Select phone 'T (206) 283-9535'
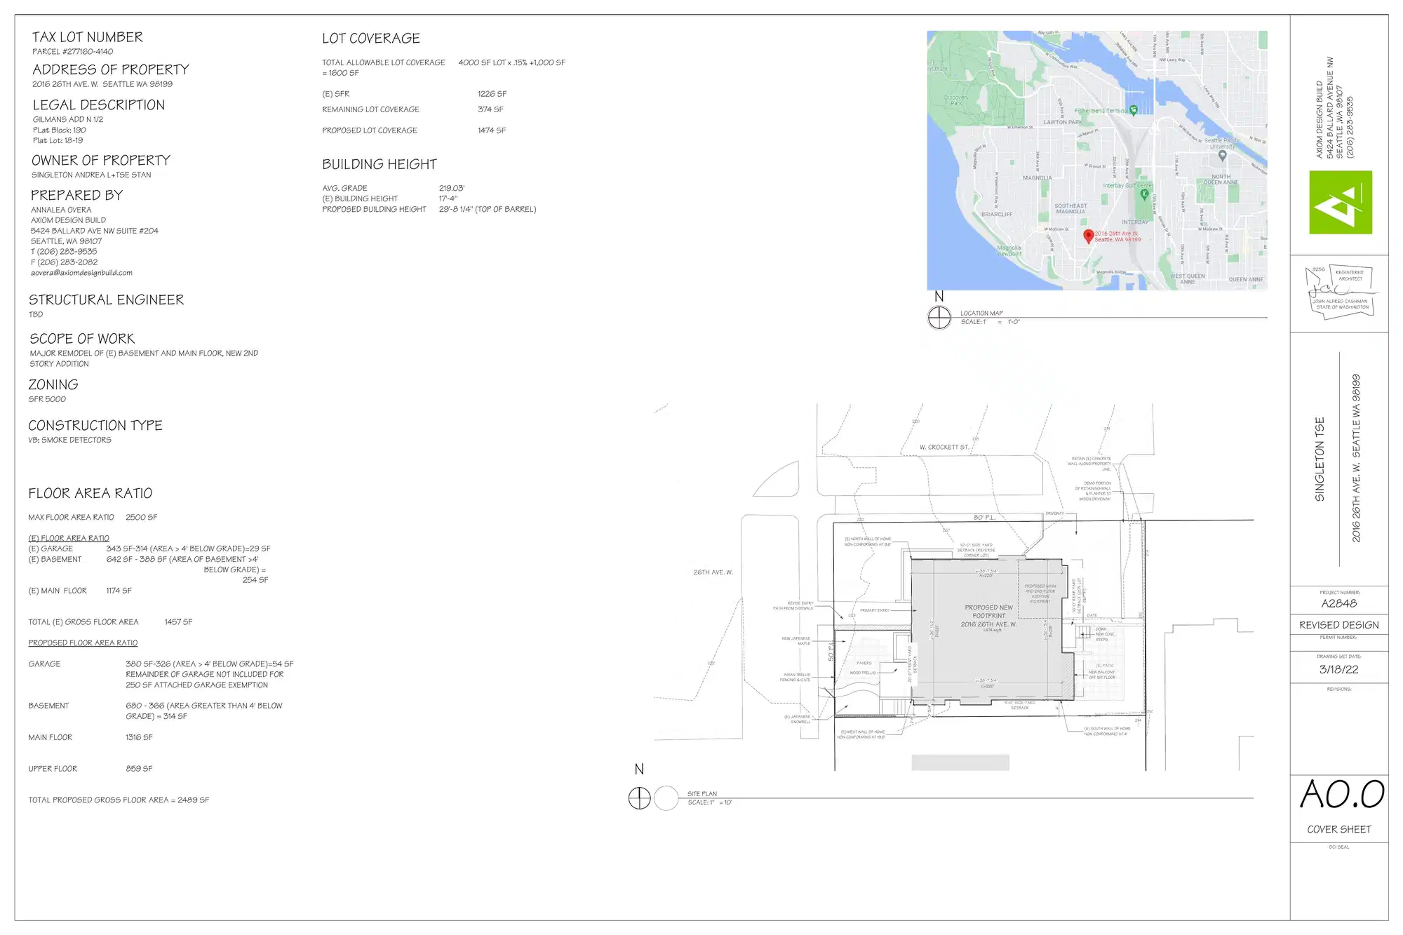Screen dimensions: 1403x935 point(64,252)
